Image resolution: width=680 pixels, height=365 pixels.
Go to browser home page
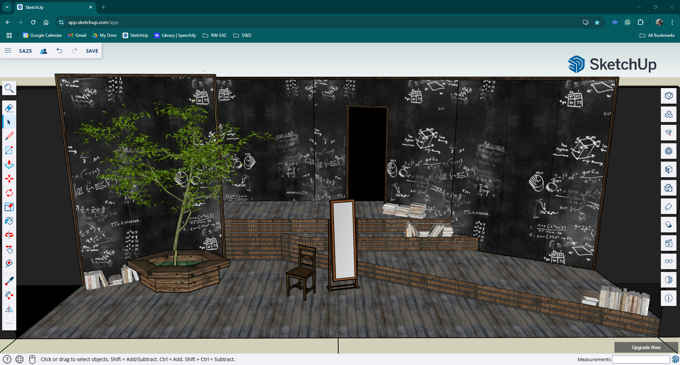pos(46,22)
